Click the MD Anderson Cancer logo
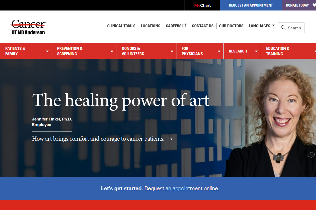The height and width of the screenshot is (210, 316). click(x=28, y=27)
